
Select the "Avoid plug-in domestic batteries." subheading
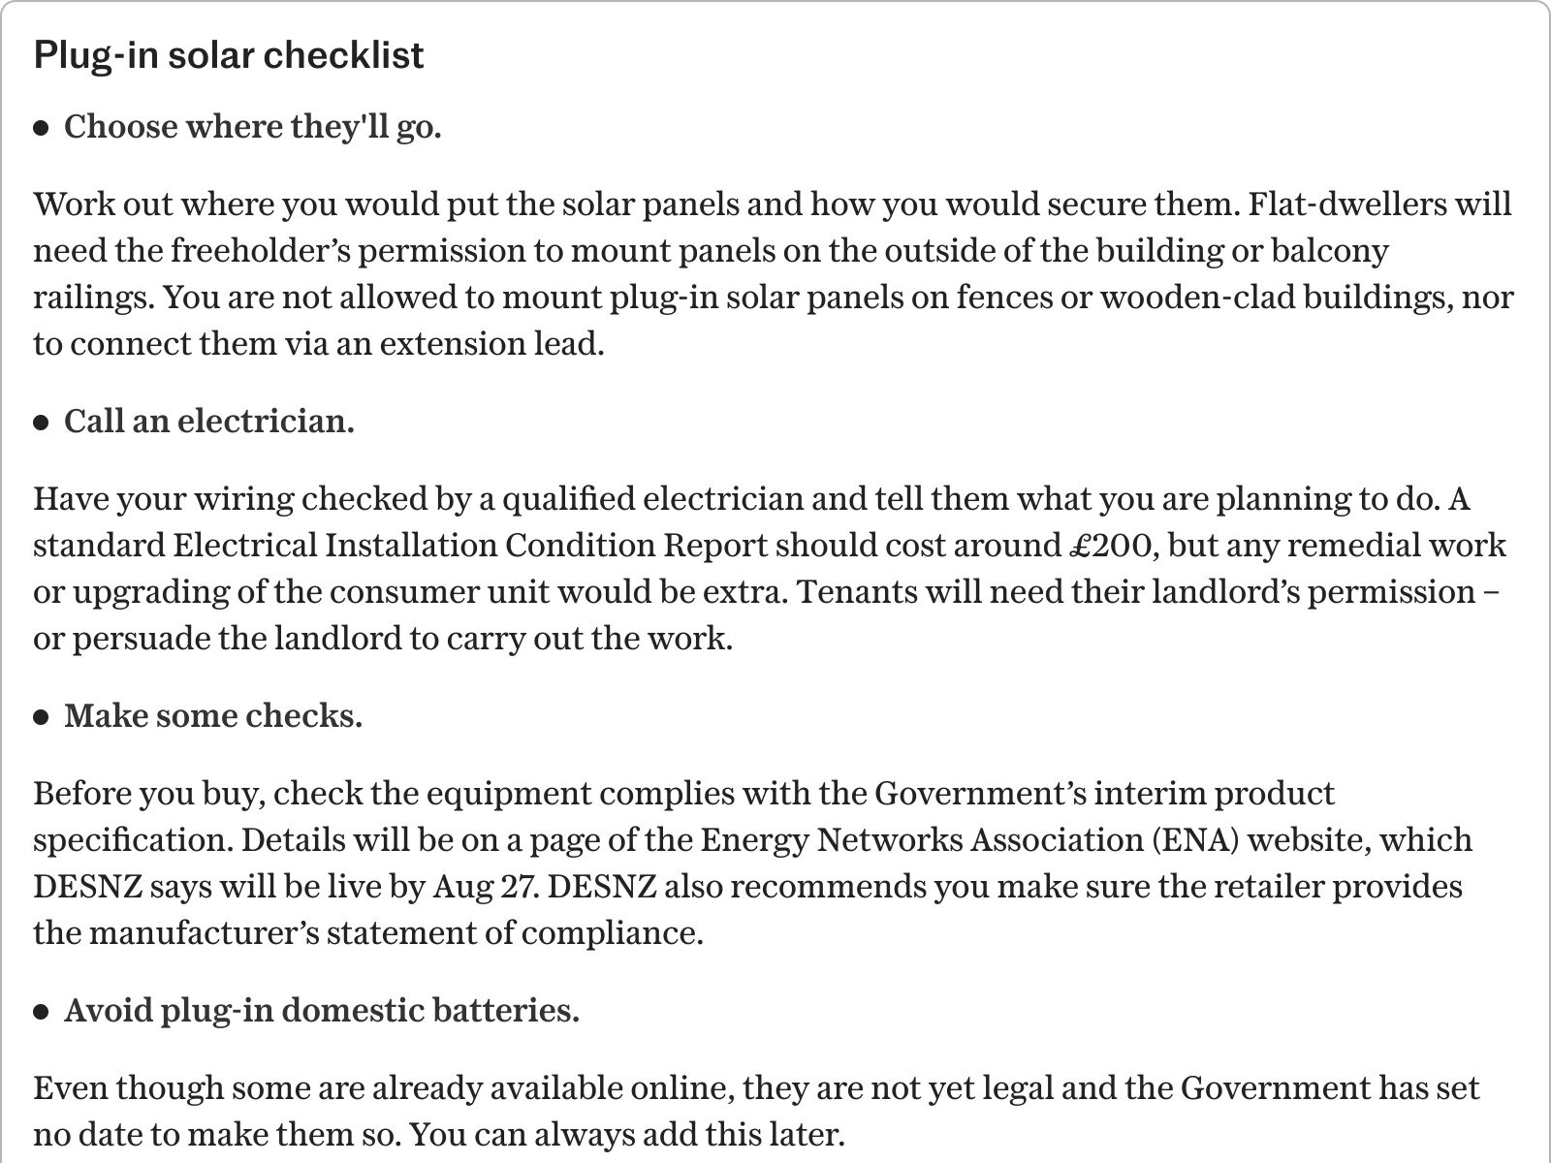tap(322, 1011)
